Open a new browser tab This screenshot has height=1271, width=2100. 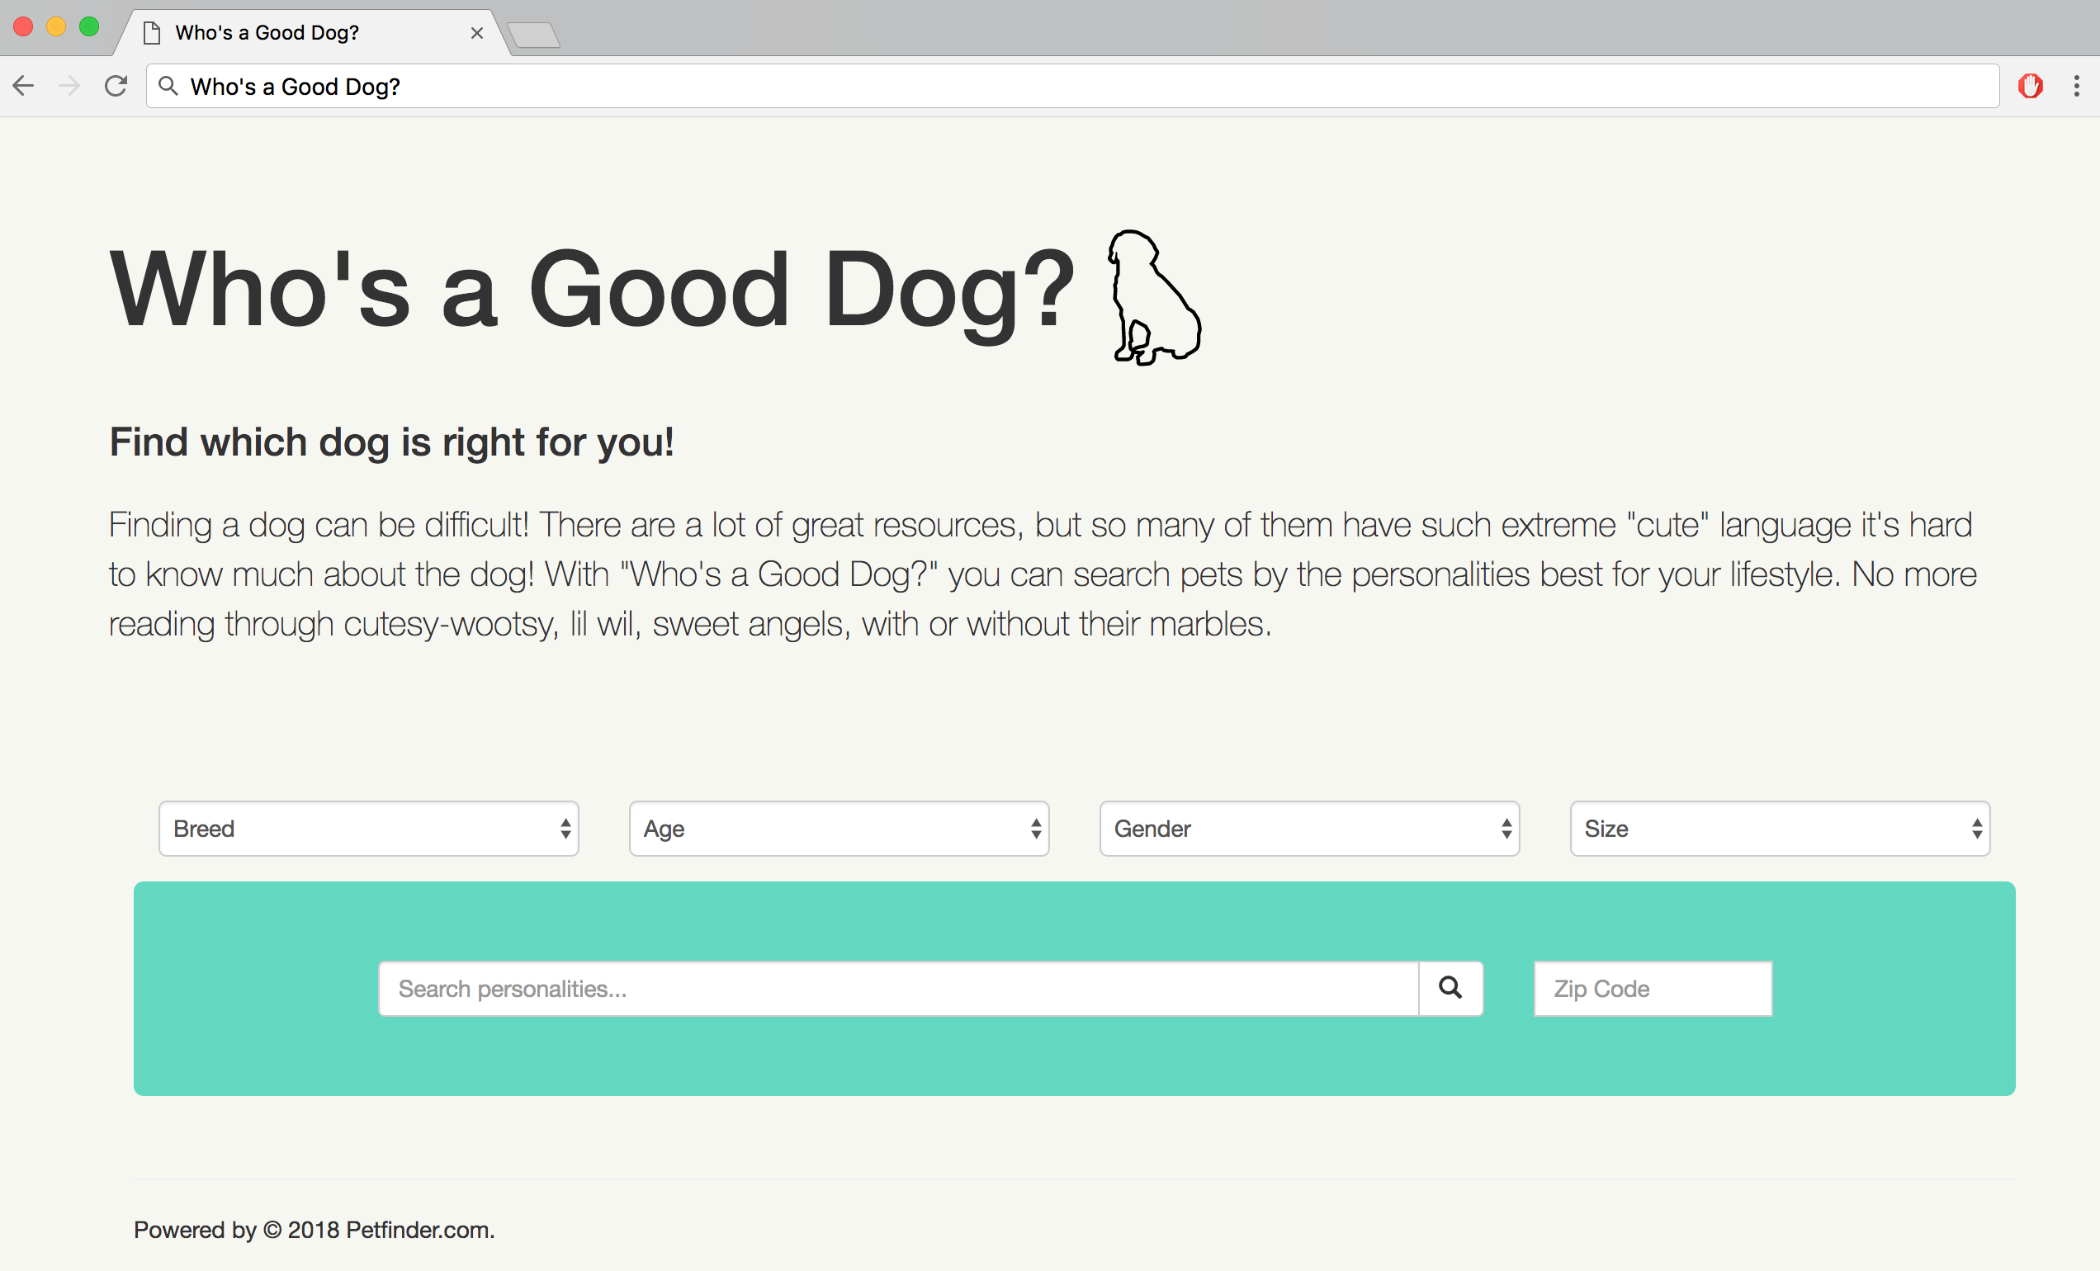click(x=533, y=35)
